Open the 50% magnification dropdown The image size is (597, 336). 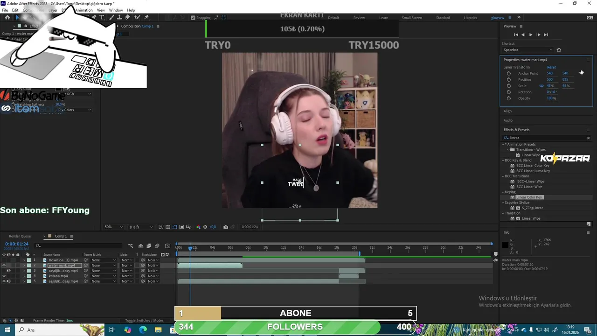114,227
